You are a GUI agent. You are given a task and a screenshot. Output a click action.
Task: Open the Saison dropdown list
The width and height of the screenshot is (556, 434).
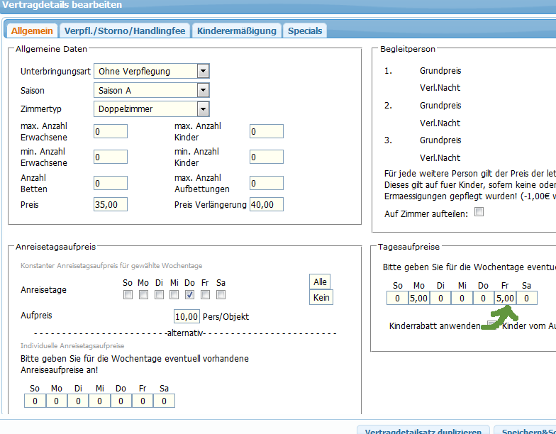pyautogui.click(x=203, y=90)
